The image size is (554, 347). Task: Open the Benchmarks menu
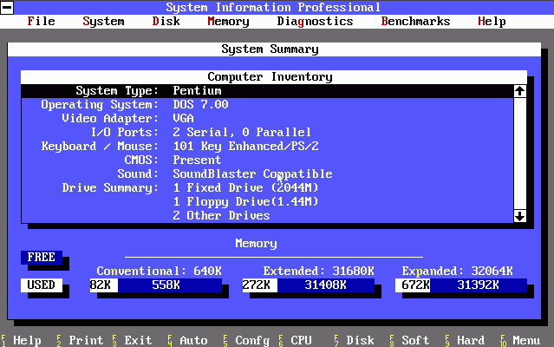[415, 21]
